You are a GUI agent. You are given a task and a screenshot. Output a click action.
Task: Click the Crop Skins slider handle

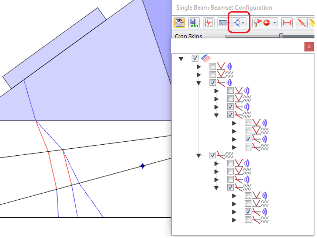[x=281, y=36]
